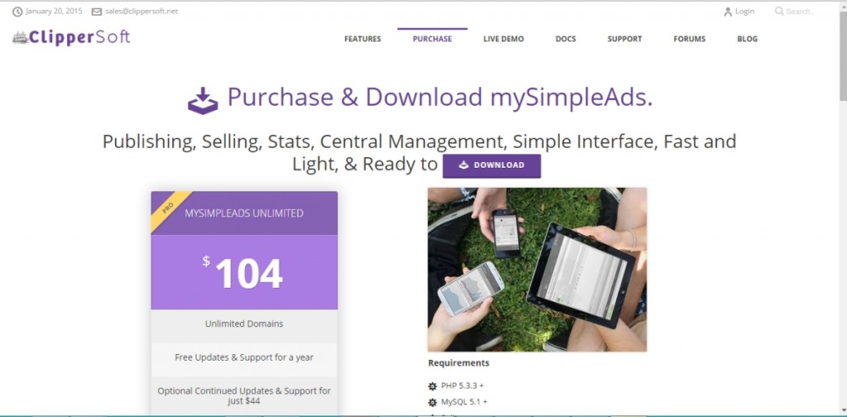
Task: Click the January 20, 2015 date text
Action: point(54,12)
